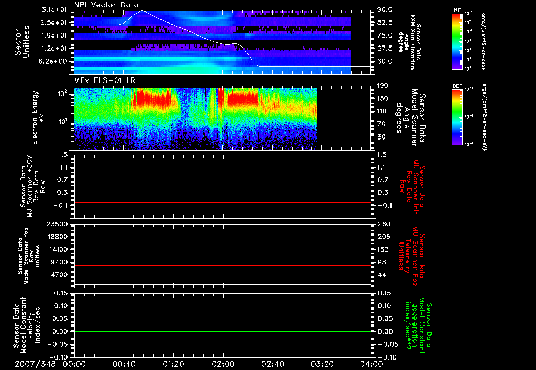Click the MU Scanner +30V Raw Data label
This screenshot has height=370, width=536.
pos(32,187)
